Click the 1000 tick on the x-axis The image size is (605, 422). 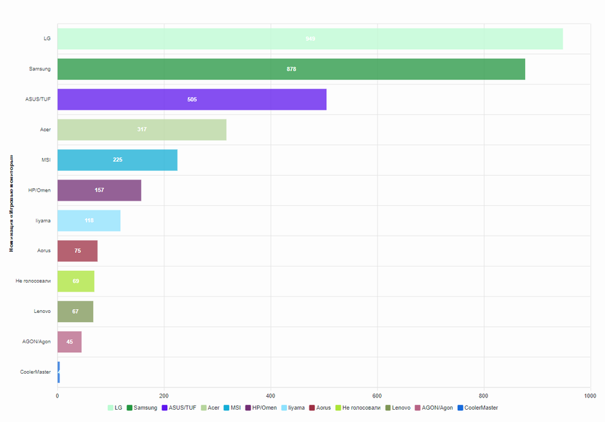590,396
